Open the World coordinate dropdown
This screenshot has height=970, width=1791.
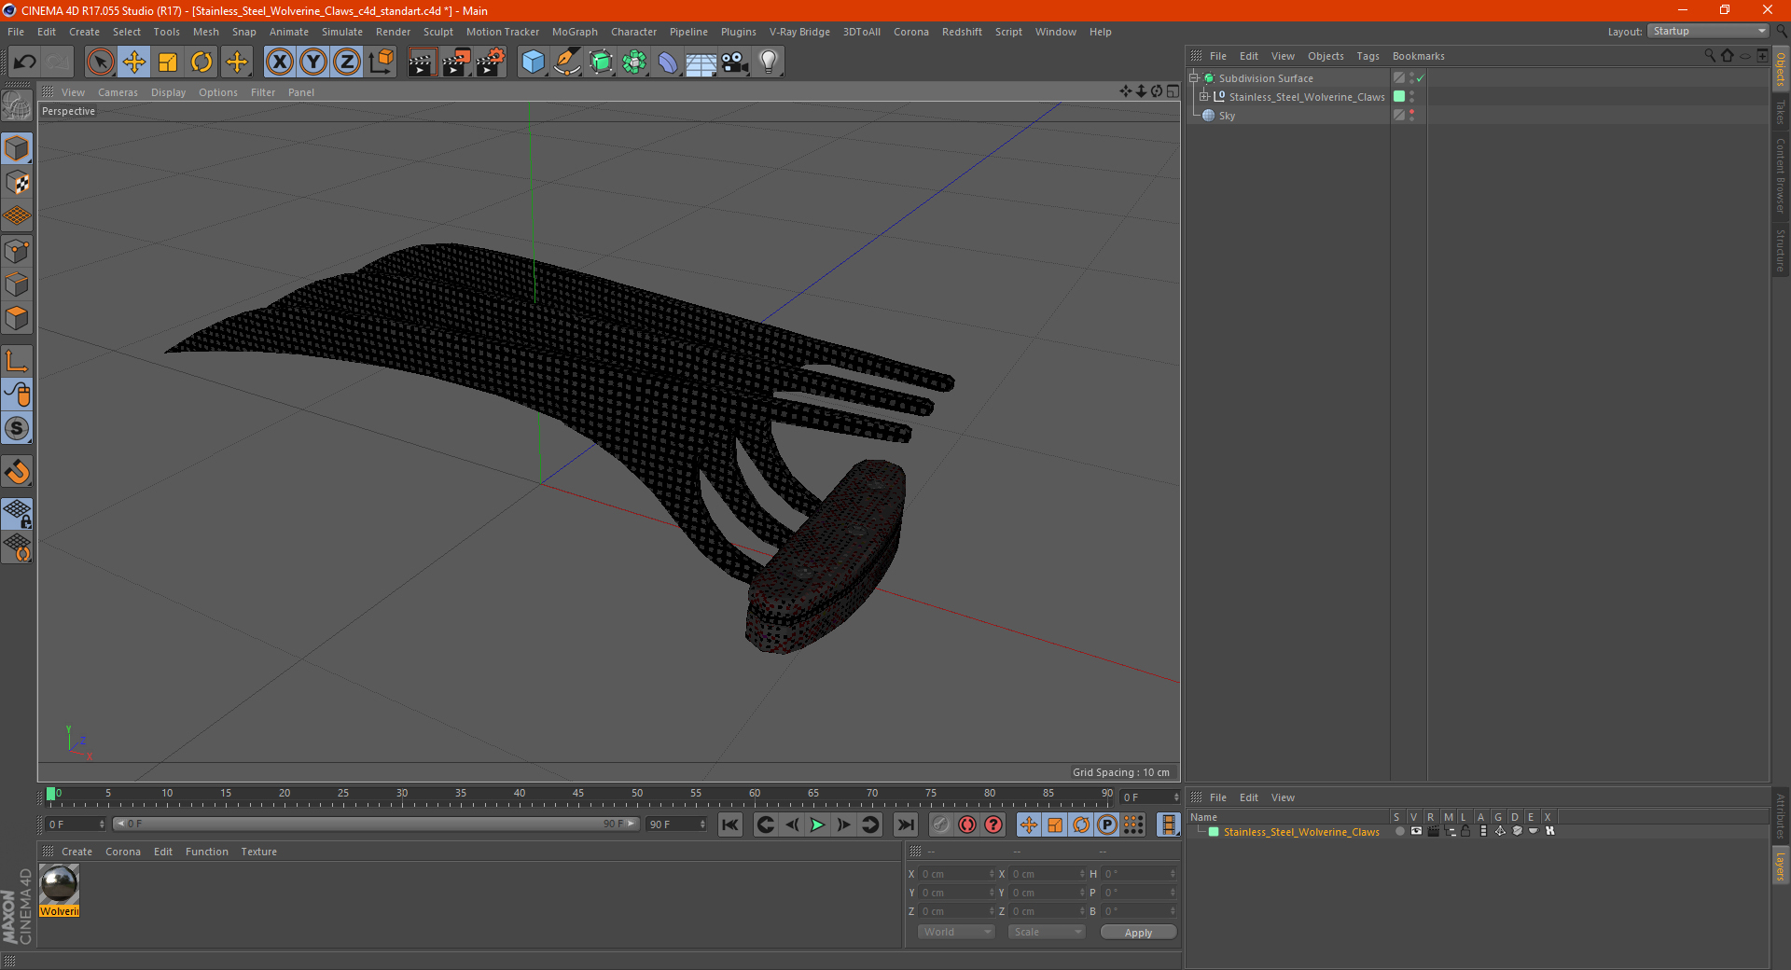click(956, 932)
